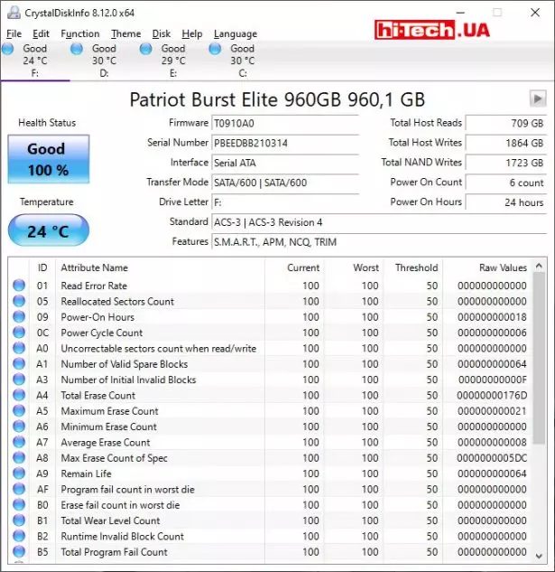Viewport: 555px width, 572px height.
Task: Click the Transfer Mode SATA/600 field
Action: click(x=285, y=183)
